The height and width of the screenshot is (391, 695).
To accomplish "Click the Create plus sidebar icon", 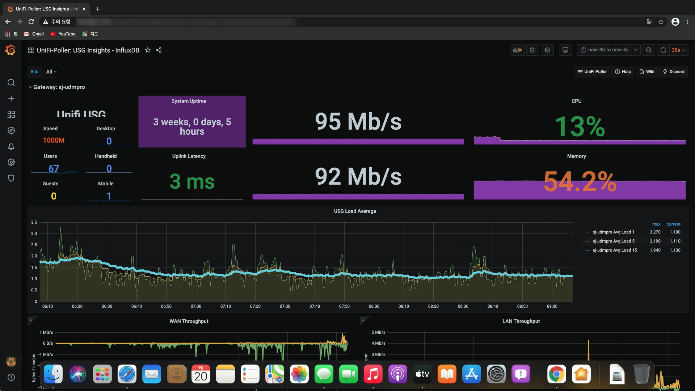I will [x=11, y=98].
